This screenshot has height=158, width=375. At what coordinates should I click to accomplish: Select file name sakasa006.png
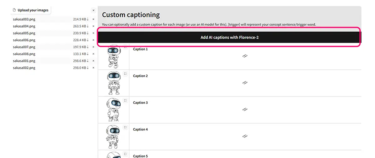[24, 40]
